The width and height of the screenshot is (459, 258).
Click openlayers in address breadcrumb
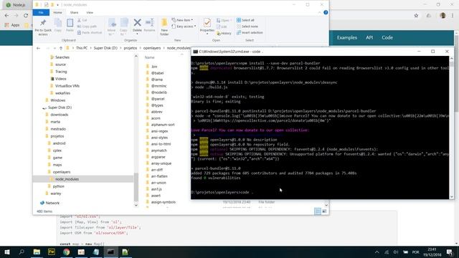[x=152, y=48]
